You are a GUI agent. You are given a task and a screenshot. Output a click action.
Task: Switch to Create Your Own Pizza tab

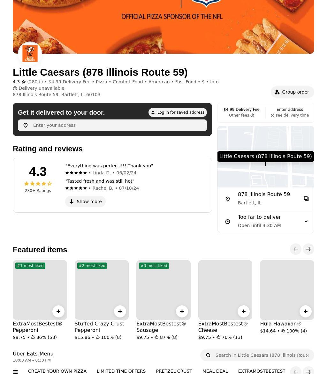tap(57, 371)
